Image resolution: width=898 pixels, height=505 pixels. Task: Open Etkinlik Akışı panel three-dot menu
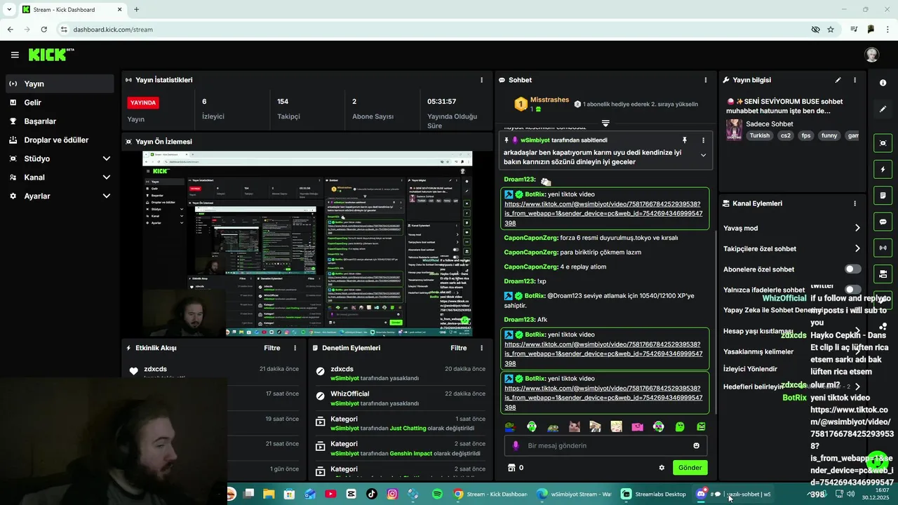[x=295, y=348]
